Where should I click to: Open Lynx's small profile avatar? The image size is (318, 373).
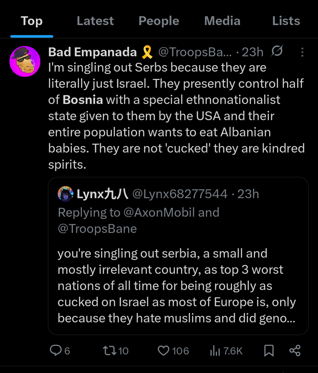65,194
